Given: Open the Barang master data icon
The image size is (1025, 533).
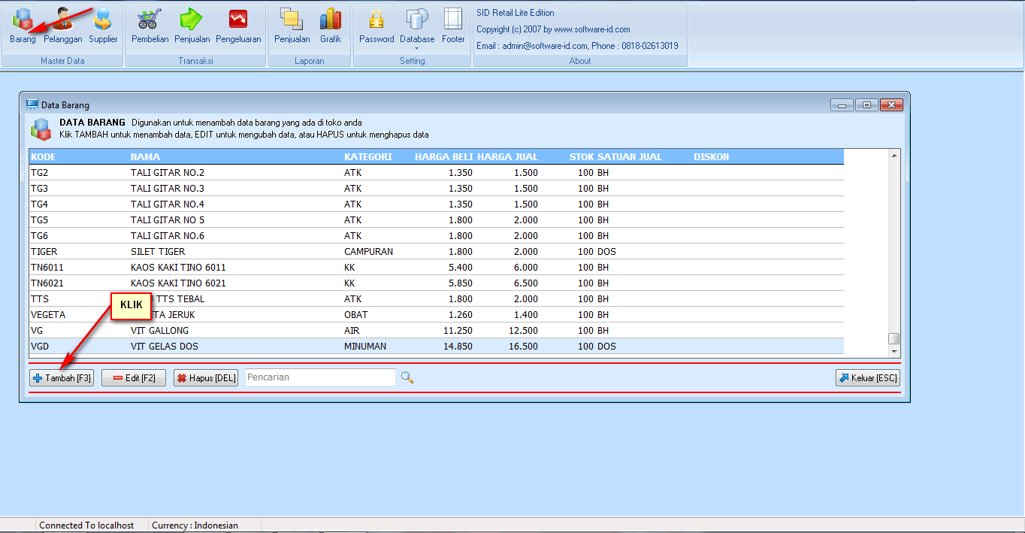Looking at the screenshot, I should tap(23, 26).
